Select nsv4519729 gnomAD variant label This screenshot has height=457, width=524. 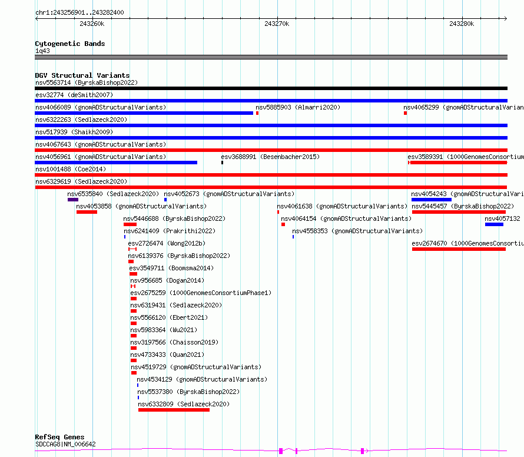tap(196, 367)
